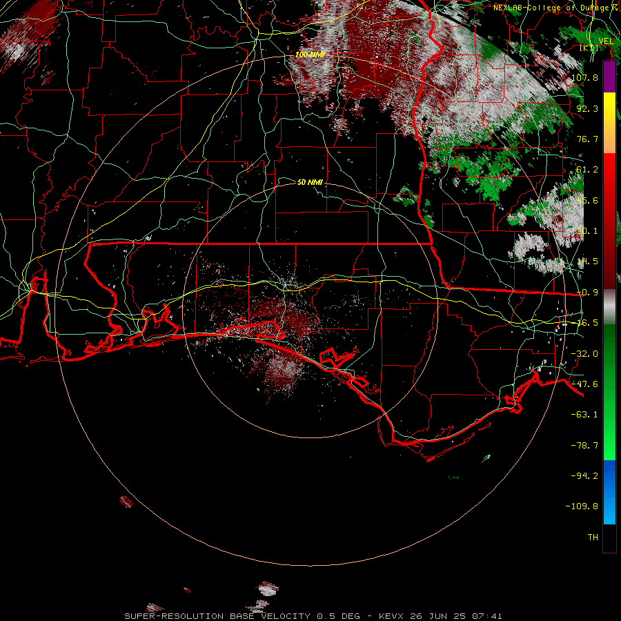Click the 45.6 velocity scale value
621x621 pixels.
tap(587, 200)
